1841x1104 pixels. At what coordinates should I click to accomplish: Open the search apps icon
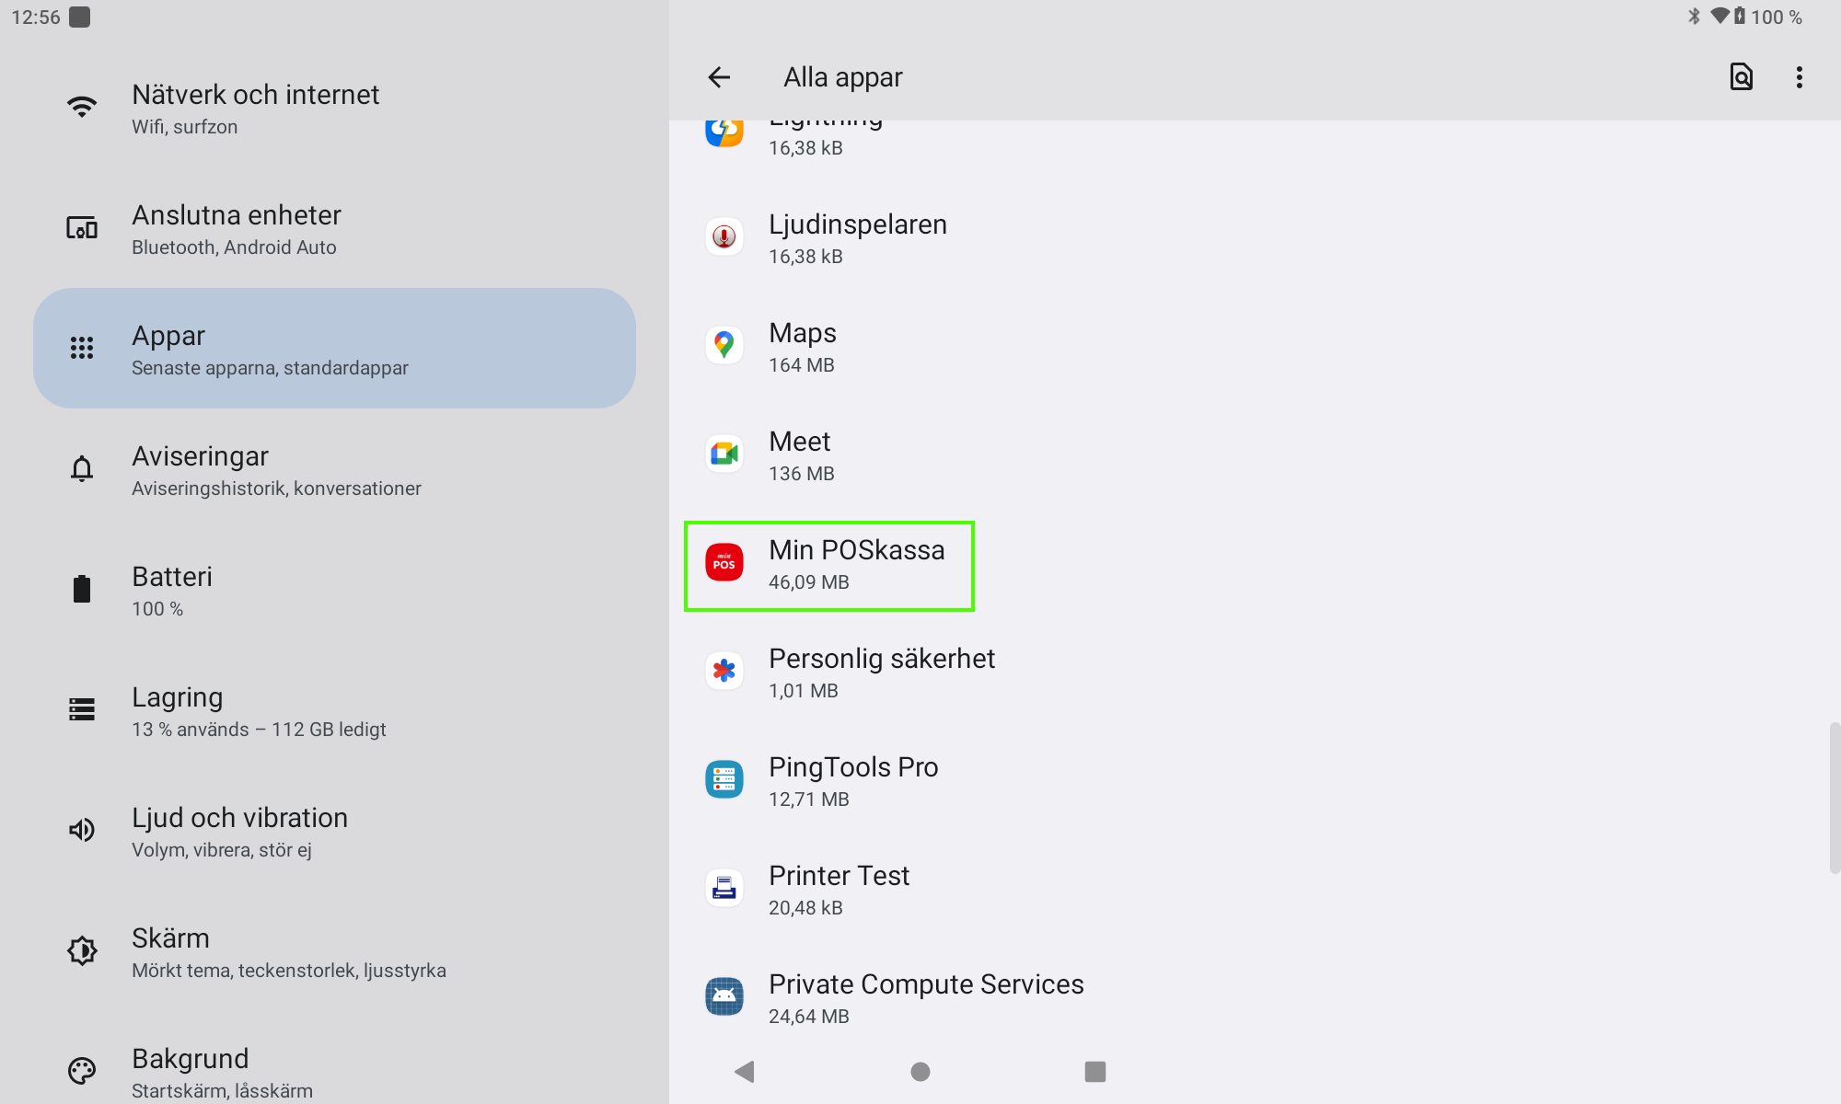[x=1741, y=77]
